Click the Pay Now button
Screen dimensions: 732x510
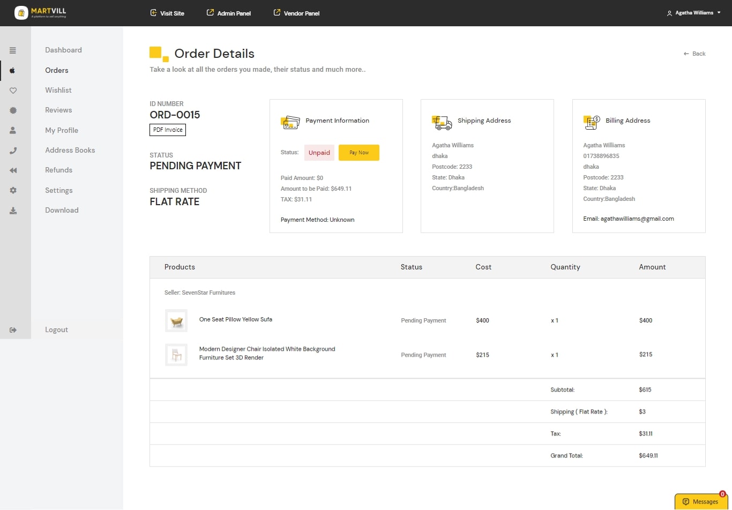pos(359,153)
